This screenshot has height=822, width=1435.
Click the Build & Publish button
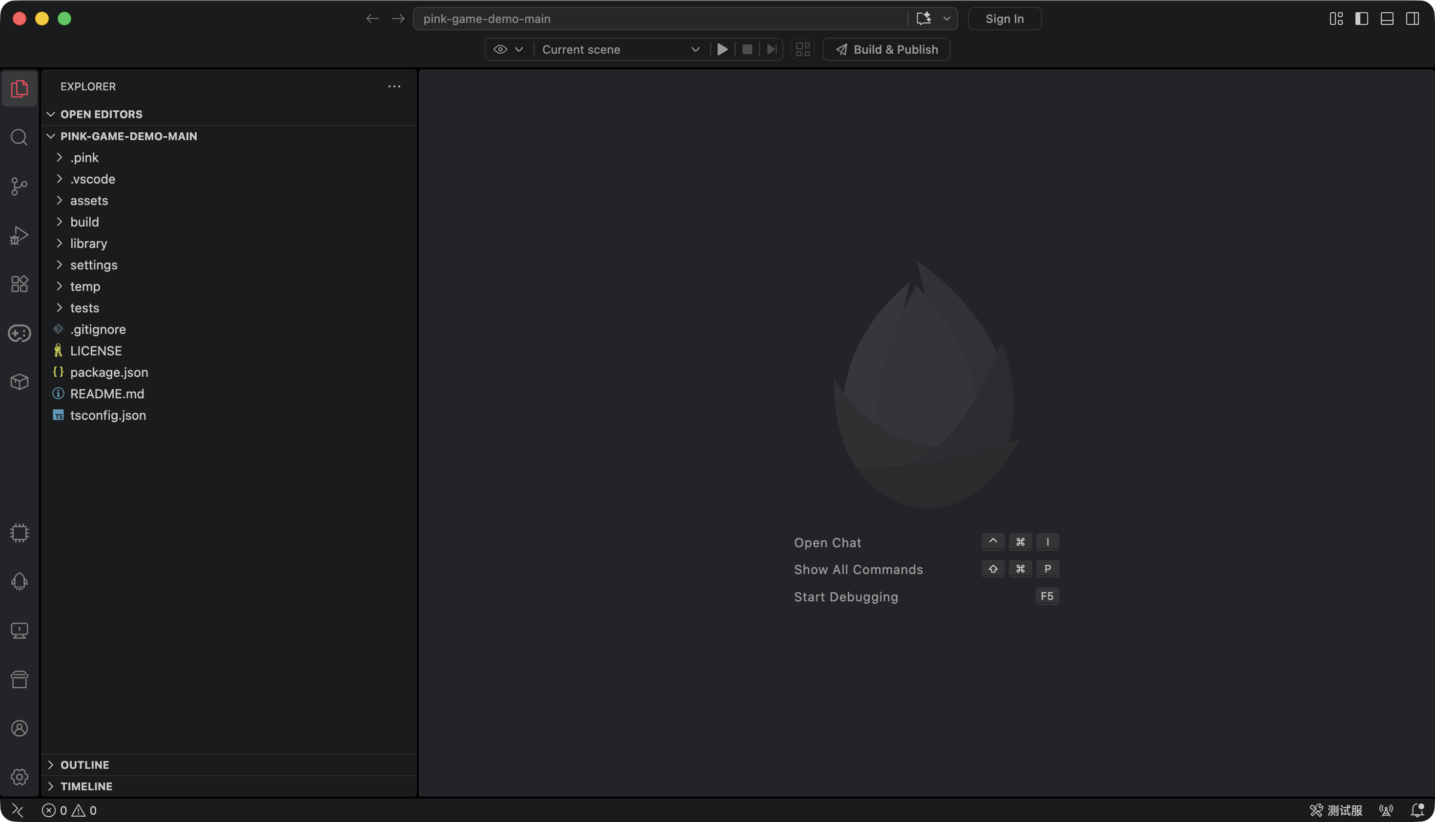pyautogui.click(x=886, y=50)
